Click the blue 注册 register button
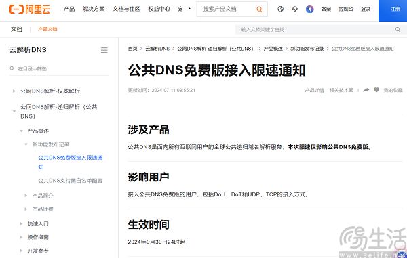This screenshot has height=258, width=407. [x=393, y=11]
